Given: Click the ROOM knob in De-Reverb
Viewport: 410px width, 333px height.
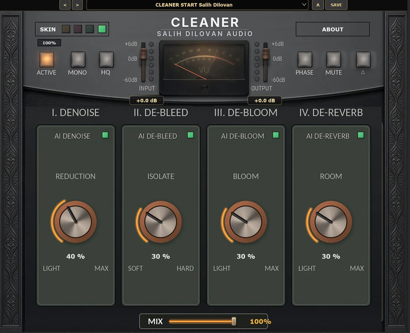Looking at the screenshot, I should pyautogui.click(x=331, y=222).
